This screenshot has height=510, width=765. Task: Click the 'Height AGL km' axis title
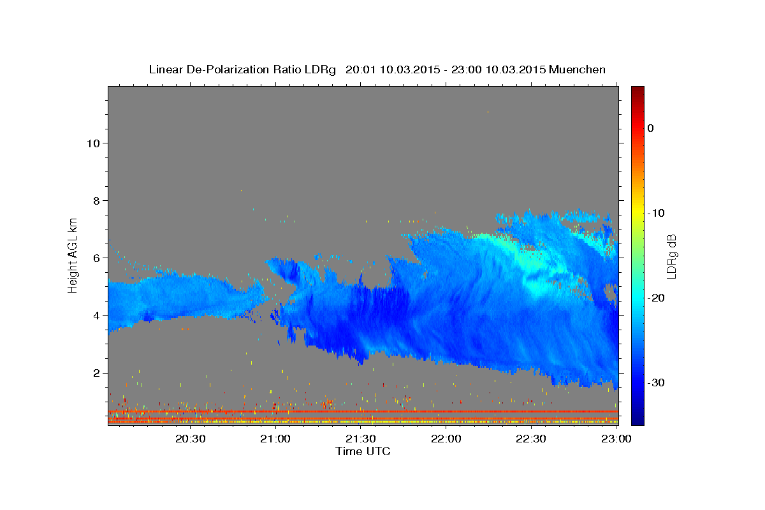point(73,254)
